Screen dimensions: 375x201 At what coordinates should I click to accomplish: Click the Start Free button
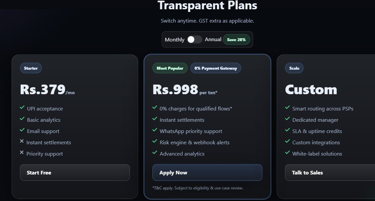click(75, 172)
